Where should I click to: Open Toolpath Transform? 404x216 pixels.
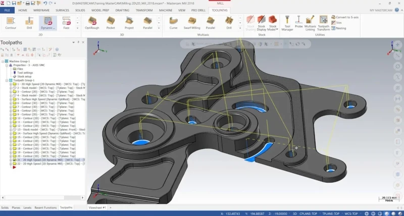click(x=323, y=23)
